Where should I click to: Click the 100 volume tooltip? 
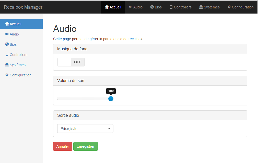point(111,91)
